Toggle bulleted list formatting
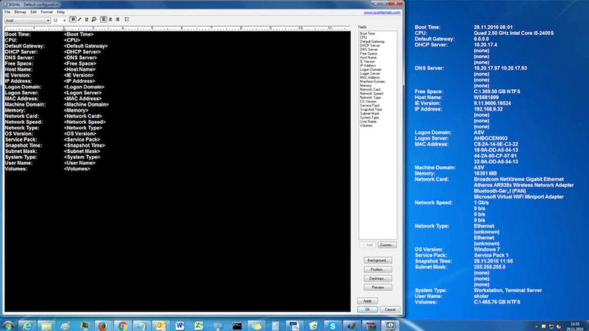 click(127, 19)
